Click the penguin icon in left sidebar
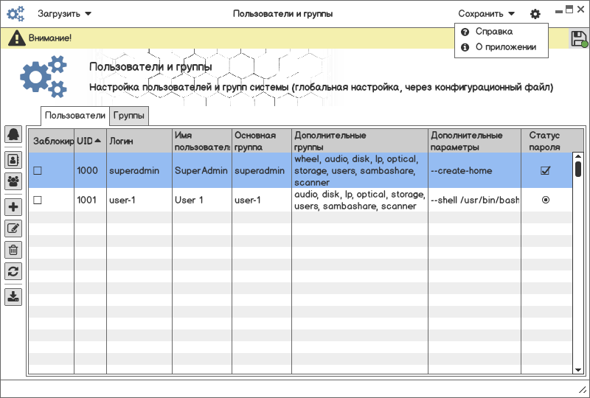The width and height of the screenshot is (590, 398). 13,134
